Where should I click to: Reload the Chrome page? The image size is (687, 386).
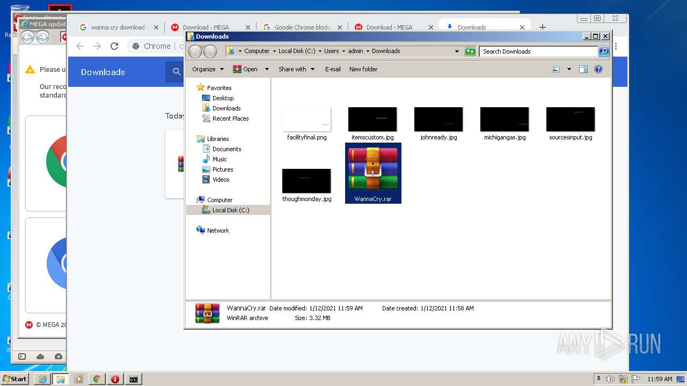[114, 46]
